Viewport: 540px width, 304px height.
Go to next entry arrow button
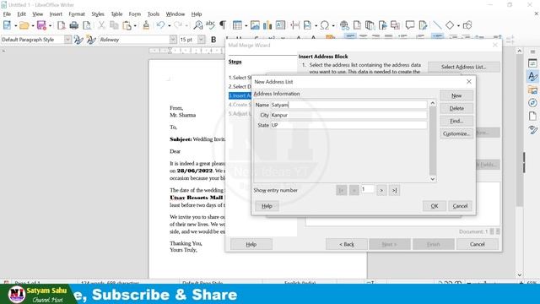coord(381,190)
